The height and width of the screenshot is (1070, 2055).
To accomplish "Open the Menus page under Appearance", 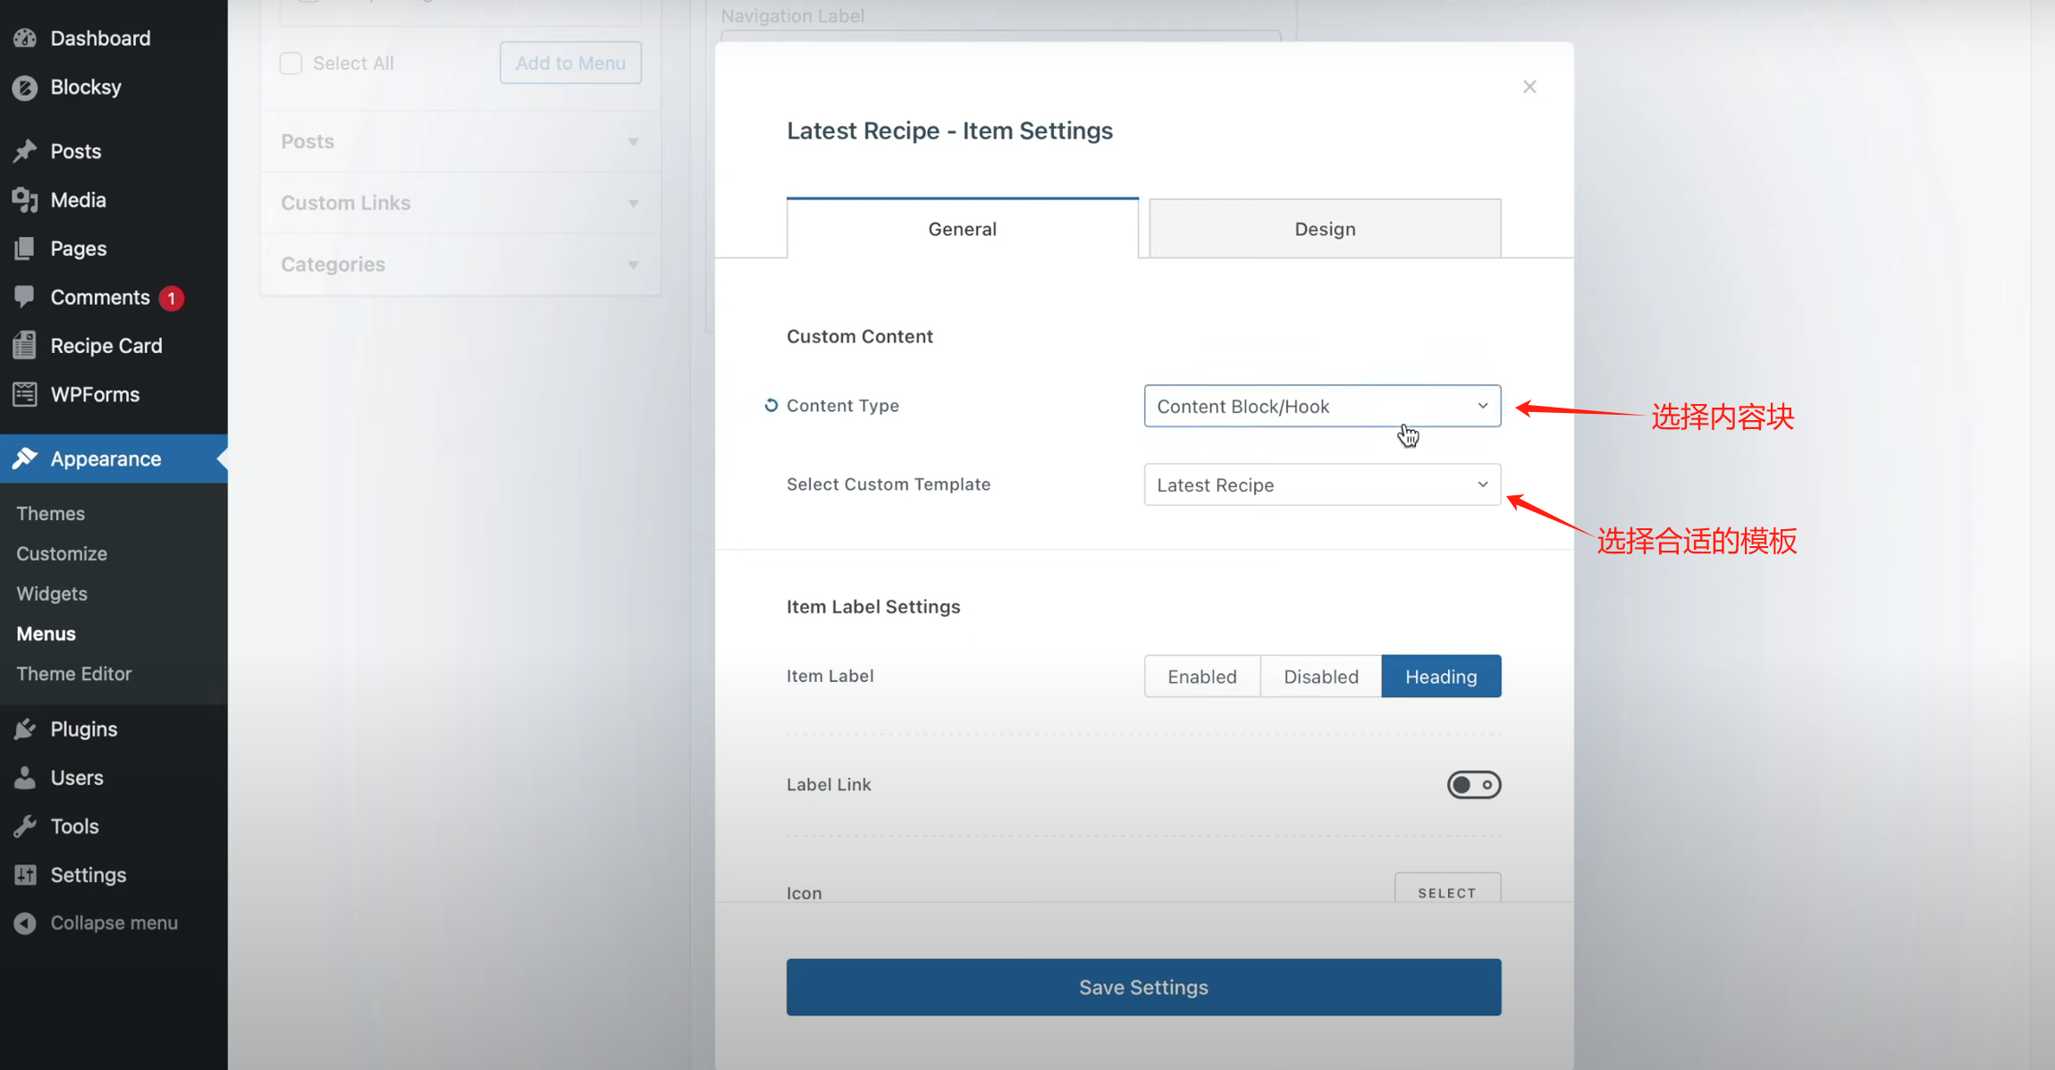I will click(x=45, y=634).
